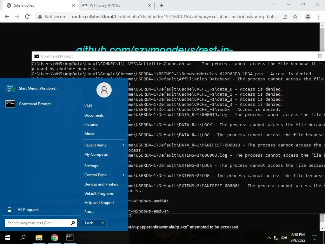325x244 pixels.
Task: Open the Chrome three-dot menu
Action: point(318,17)
